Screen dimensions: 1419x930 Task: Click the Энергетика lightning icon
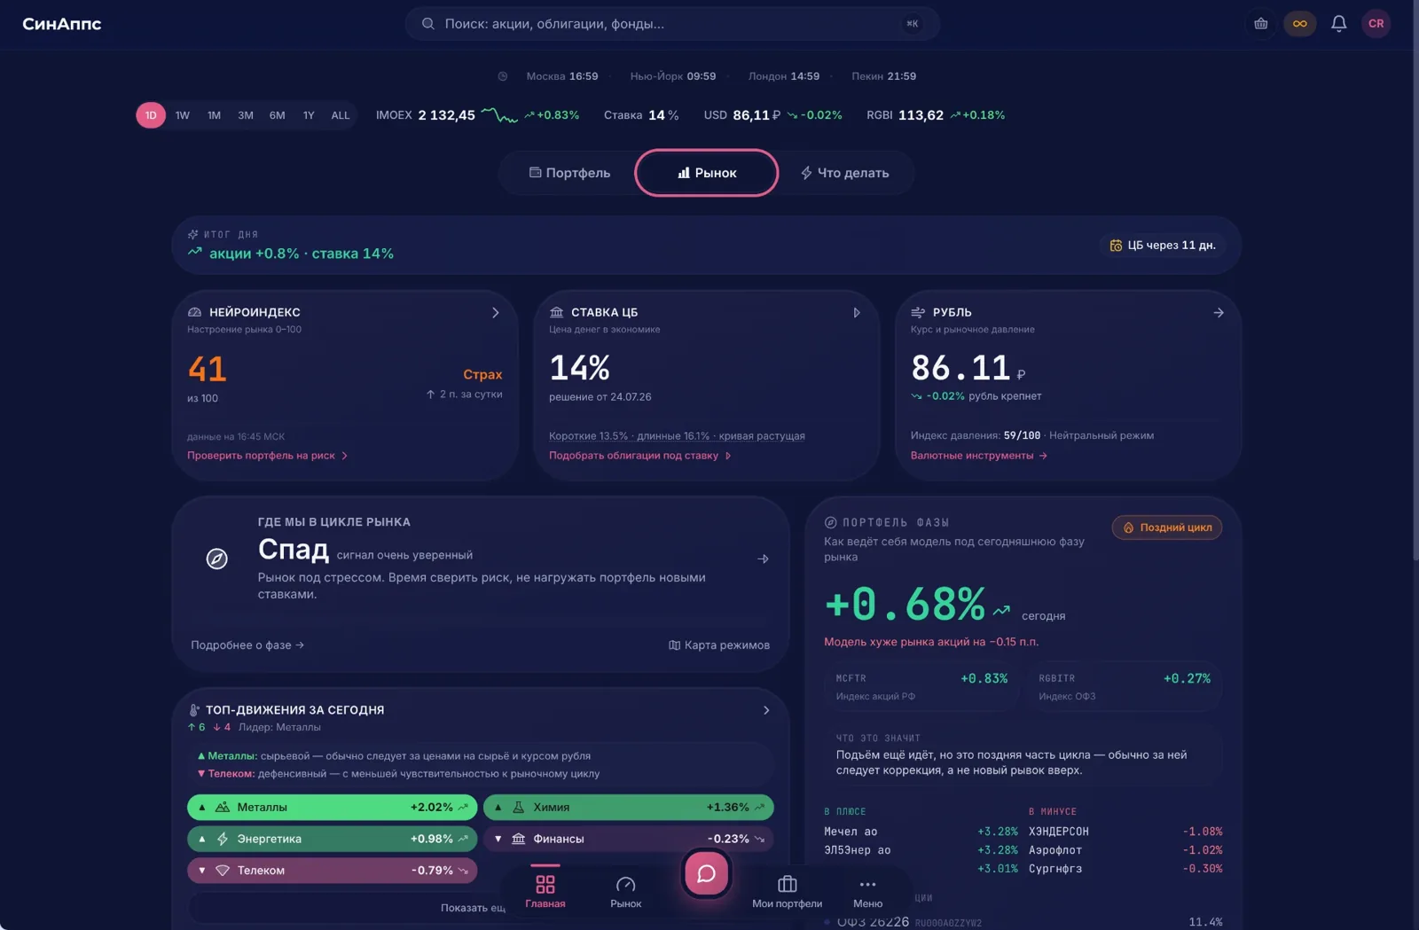[223, 840]
